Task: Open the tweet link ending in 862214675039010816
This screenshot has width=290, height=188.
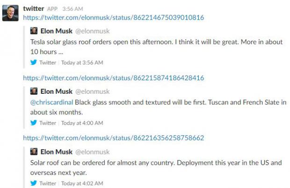Action: [113, 18]
